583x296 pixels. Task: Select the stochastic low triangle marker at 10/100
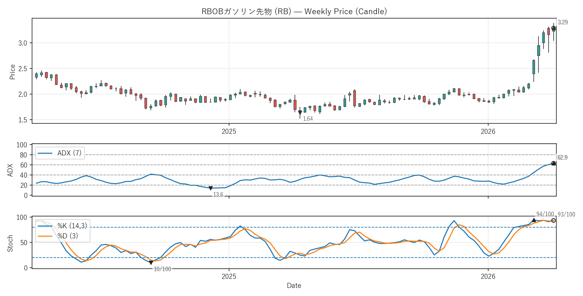151,263
